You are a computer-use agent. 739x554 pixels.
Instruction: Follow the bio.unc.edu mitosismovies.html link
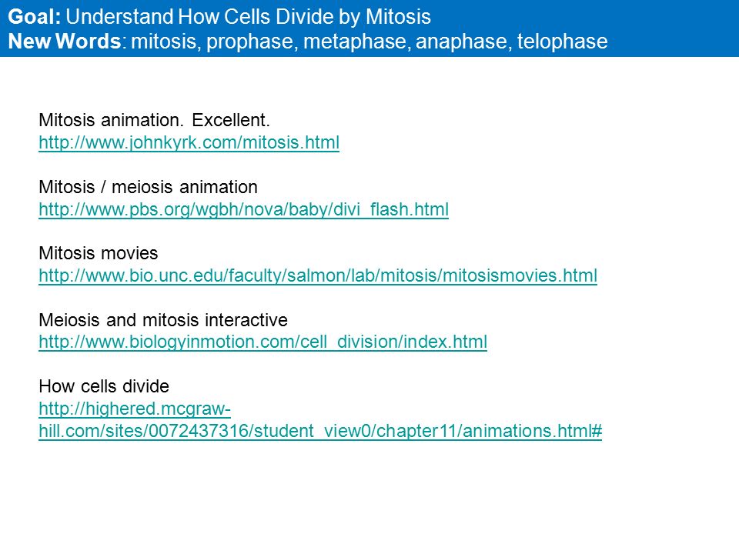coord(318,275)
